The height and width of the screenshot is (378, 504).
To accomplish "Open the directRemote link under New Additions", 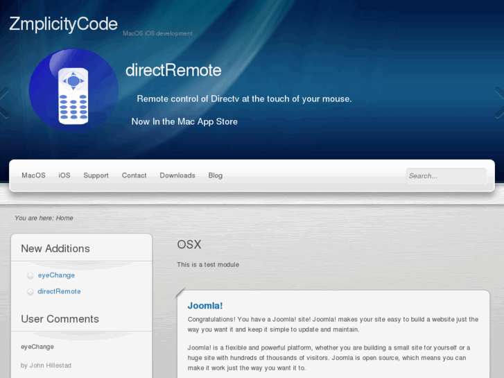I will click(59, 291).
